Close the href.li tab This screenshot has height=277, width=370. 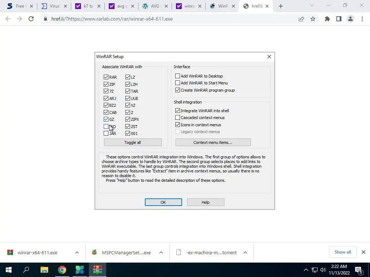267,6
